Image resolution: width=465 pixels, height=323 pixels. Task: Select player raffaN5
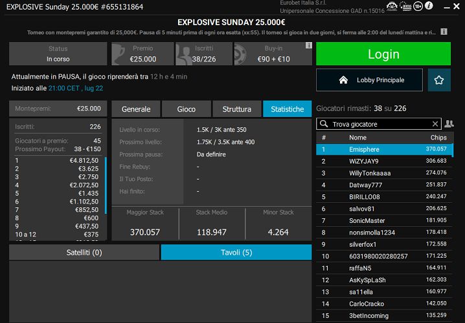click(x=384, y=268)
